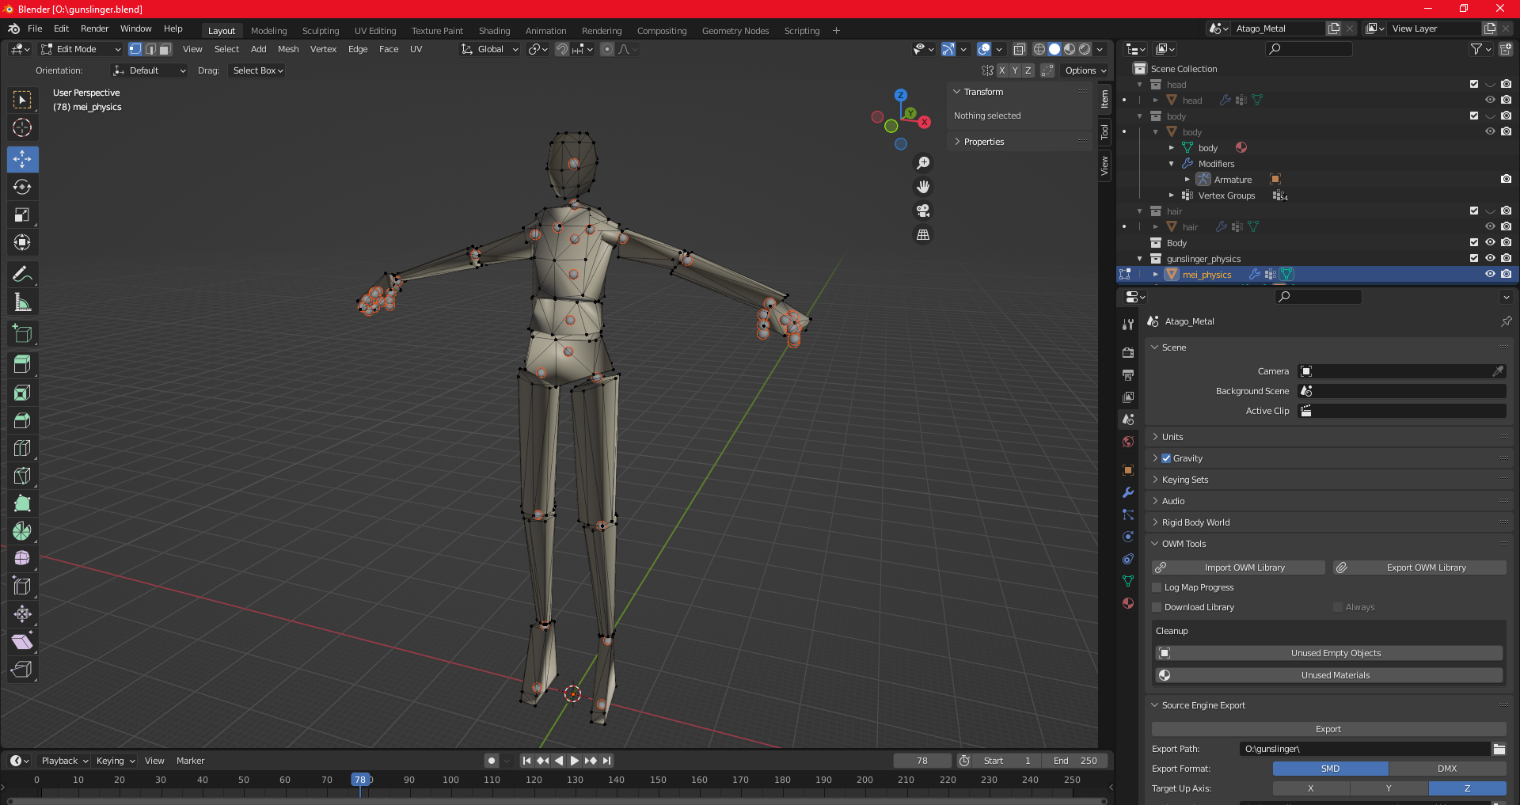Click the Import OWM Library button
This screenshot has height=805, width=1520.
point(1238,568)
